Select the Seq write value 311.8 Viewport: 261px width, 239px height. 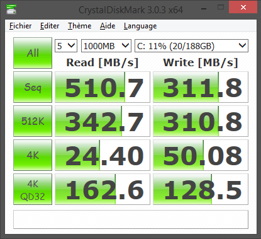tap(201, 87)
